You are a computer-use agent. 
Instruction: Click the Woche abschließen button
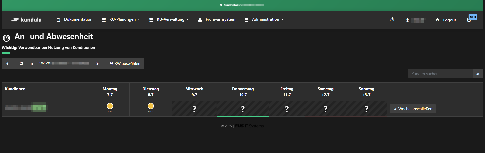point(413,109)
